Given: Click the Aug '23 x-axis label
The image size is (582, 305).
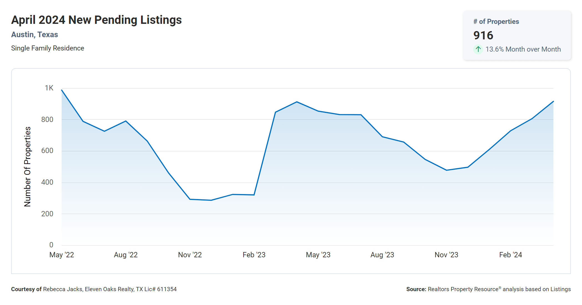Looking at the screenshot, I should [382, 255].
